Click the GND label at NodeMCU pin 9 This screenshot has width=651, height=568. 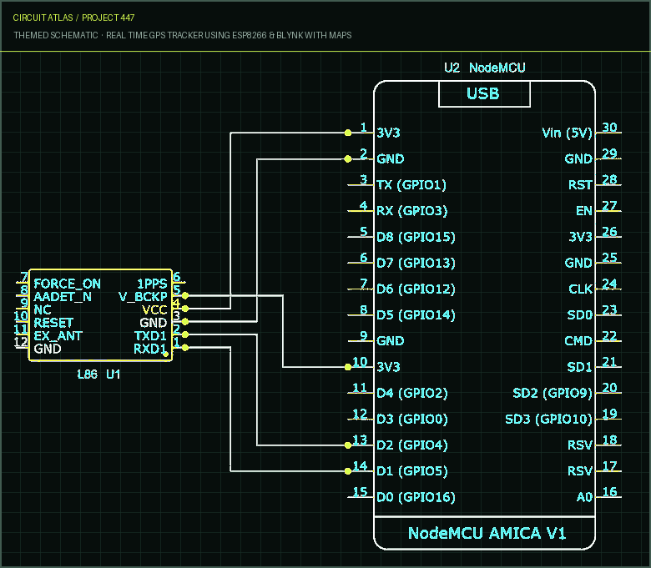(391, 341)
